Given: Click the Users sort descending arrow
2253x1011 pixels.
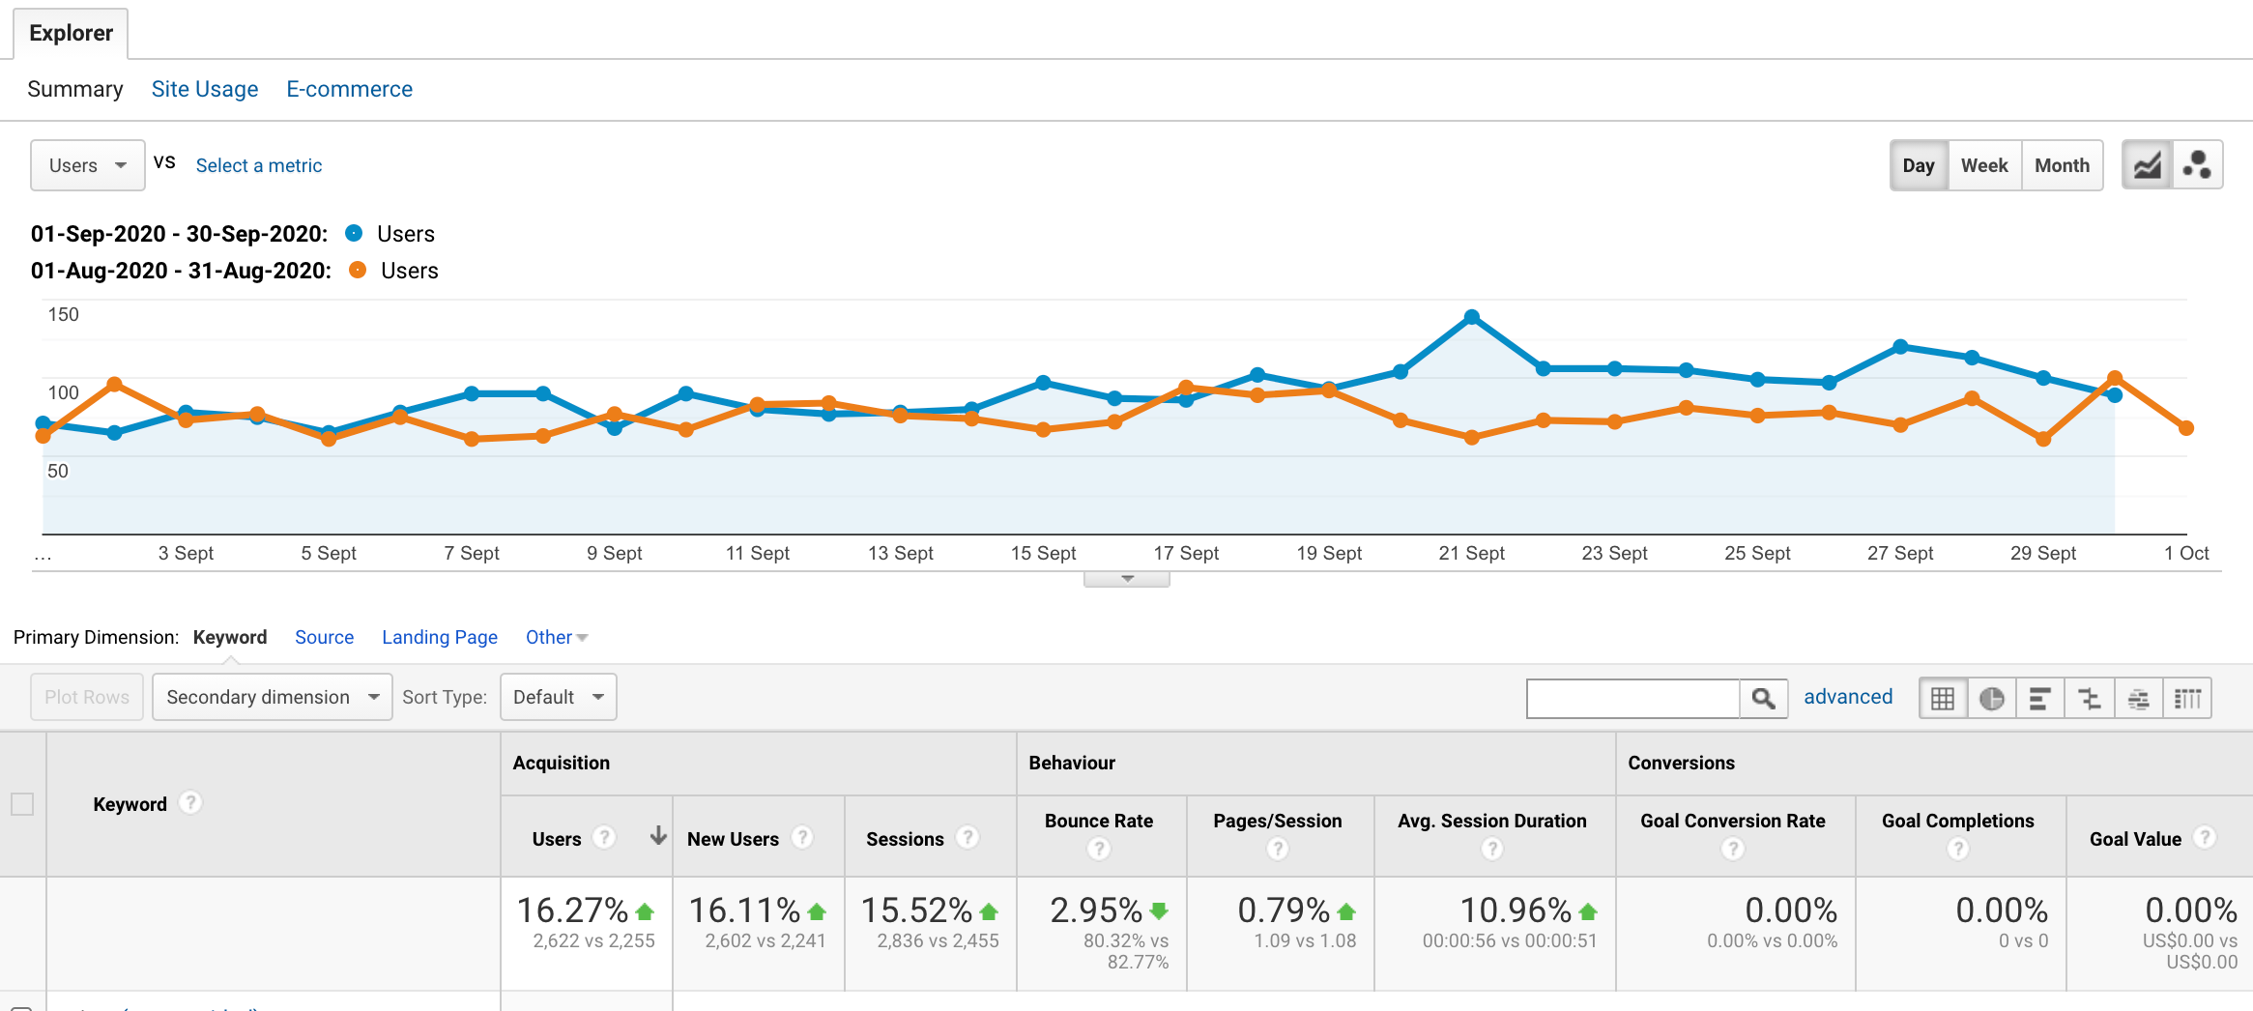Looking at the screenshot, I should 658,836.
